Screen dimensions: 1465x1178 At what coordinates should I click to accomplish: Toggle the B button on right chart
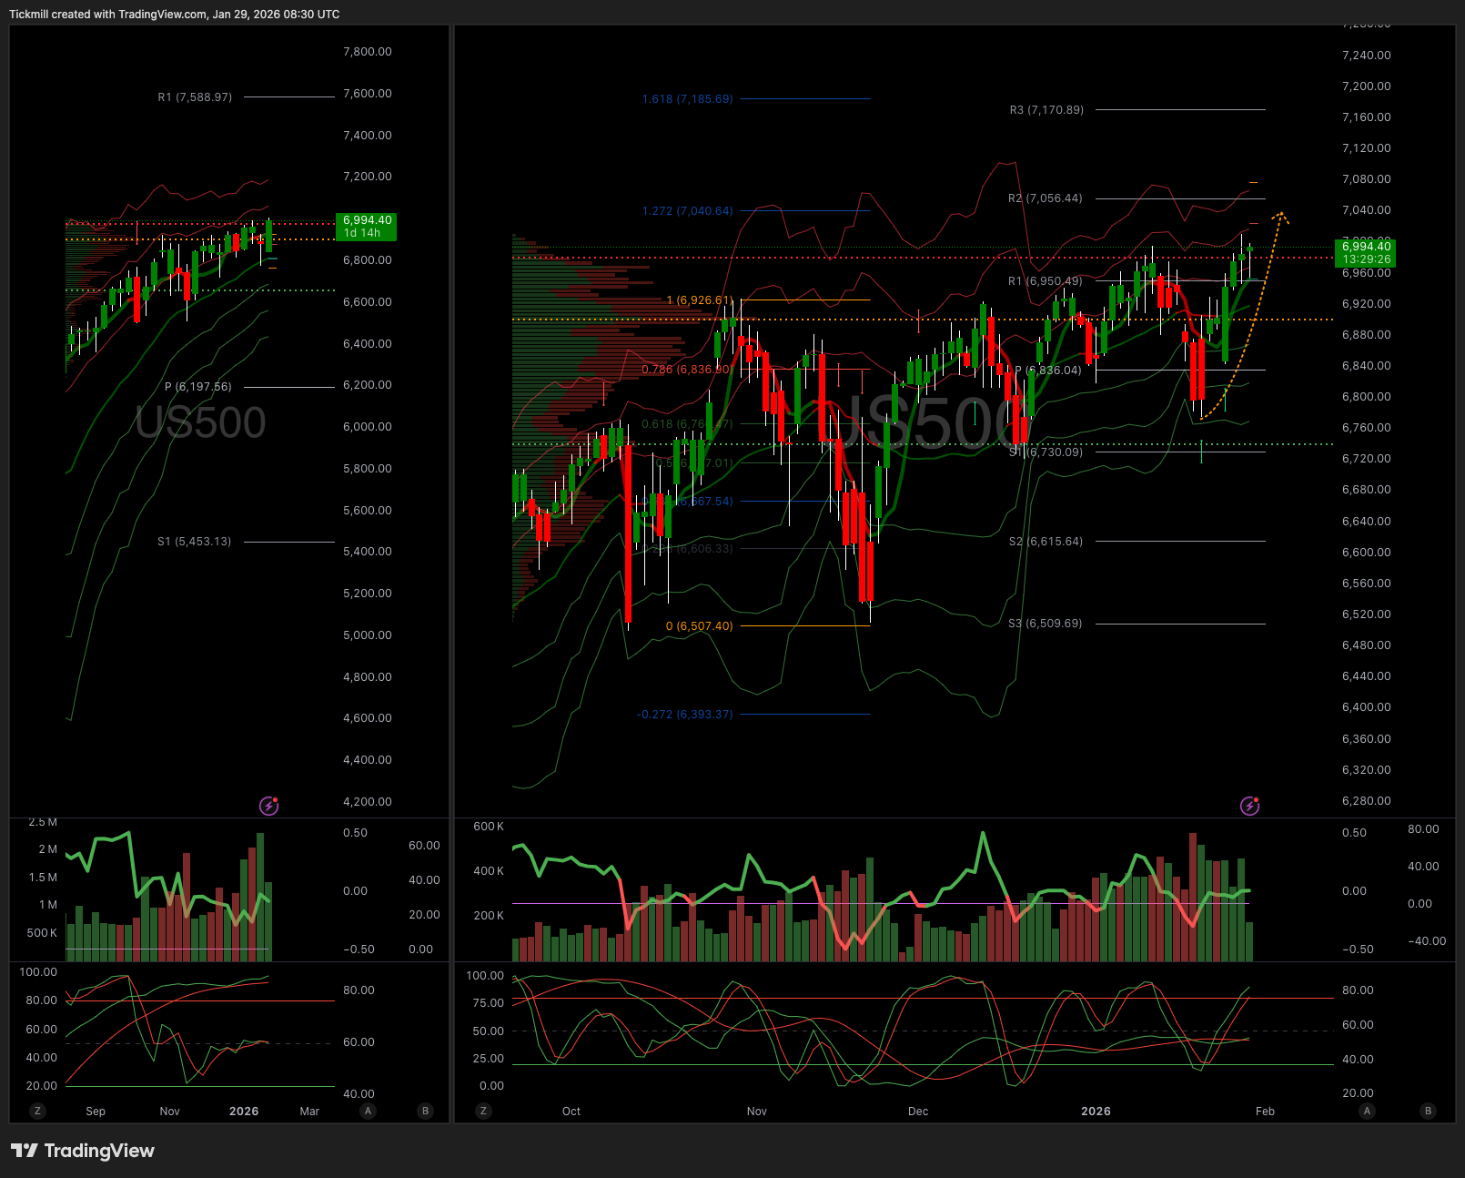click(1428, 1111)
